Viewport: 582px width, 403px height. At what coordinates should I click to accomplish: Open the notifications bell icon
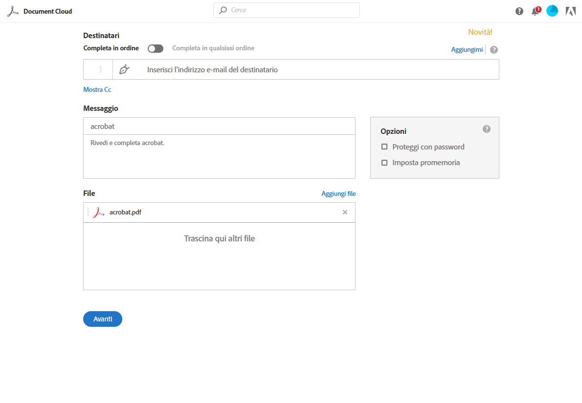click(536, 11)
